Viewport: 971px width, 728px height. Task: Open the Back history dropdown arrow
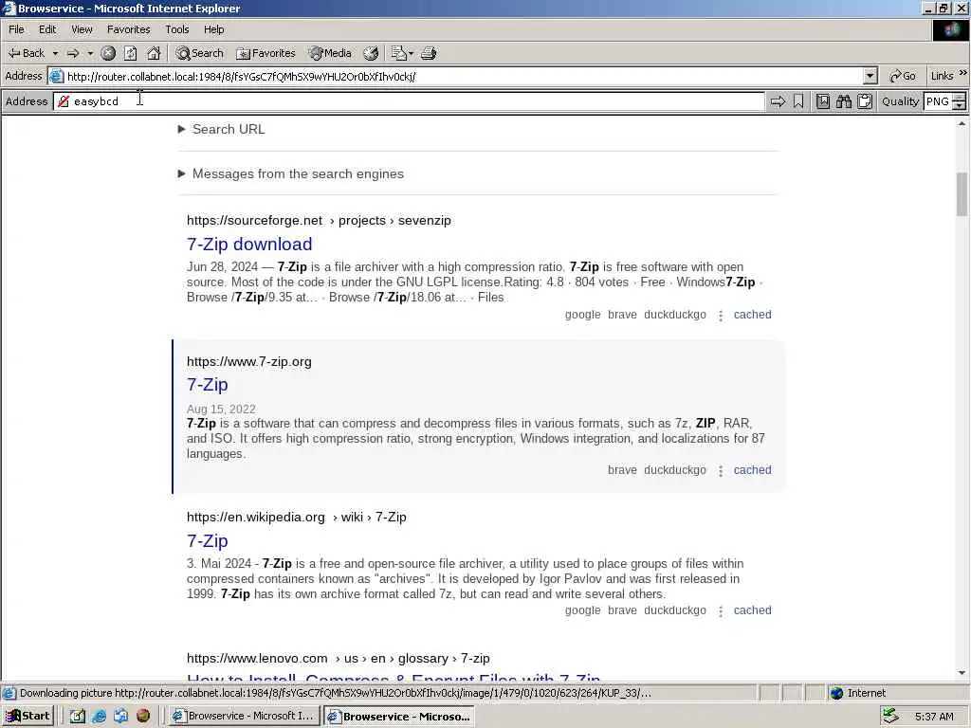coord(55,53)
